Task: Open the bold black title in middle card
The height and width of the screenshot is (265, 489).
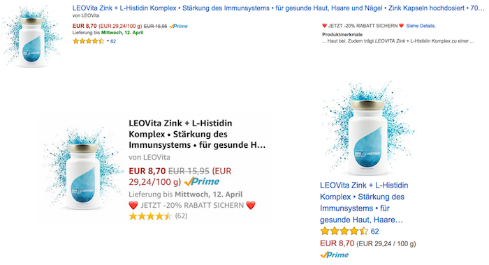Action: pos(197,134)
